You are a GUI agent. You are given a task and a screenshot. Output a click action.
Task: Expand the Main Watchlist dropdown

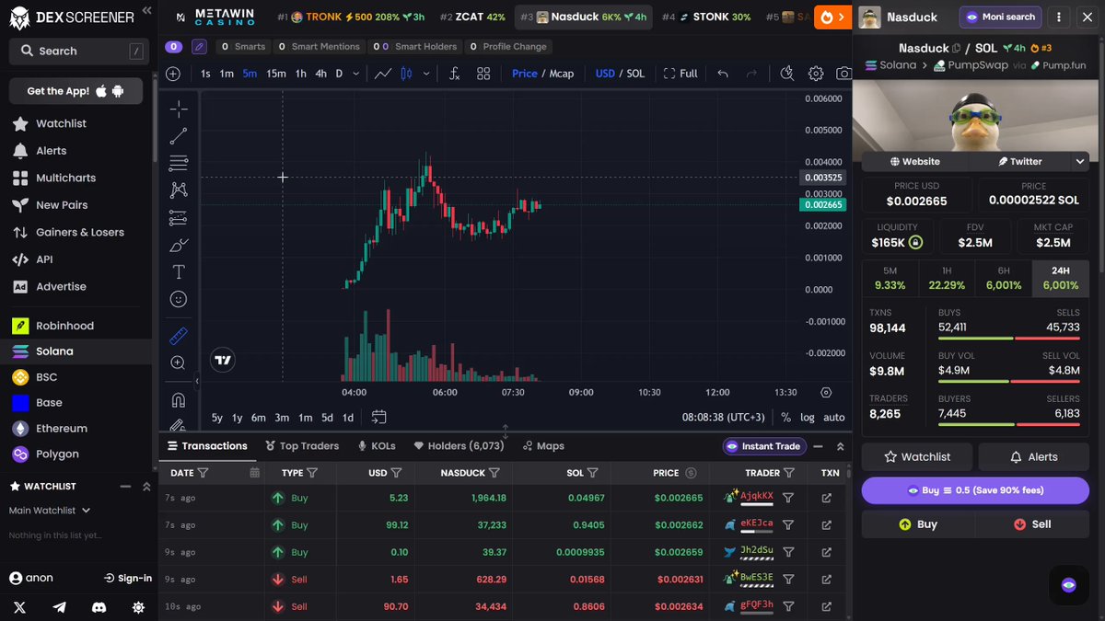click(x=50, y=510)
